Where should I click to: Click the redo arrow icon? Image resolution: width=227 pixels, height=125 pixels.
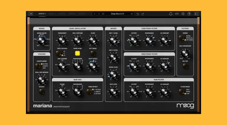pos(143,14)
